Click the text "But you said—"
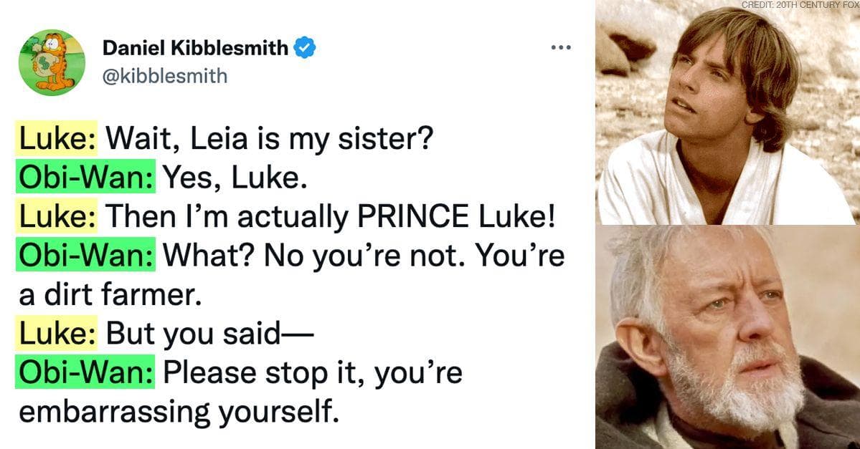This screenshot has height=449, width=860. click(x=201, y=334)
